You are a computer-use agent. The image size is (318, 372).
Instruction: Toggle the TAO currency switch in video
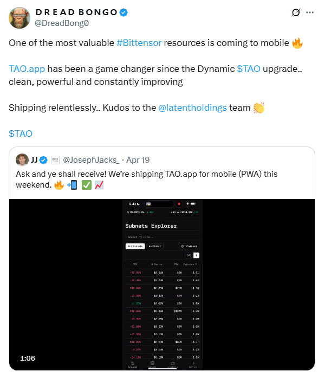192,255
